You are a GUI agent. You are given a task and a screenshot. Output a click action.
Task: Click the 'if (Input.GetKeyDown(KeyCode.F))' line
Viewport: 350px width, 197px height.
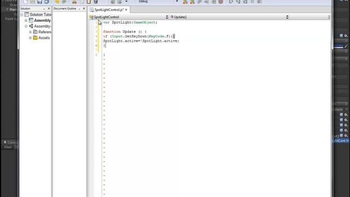(139, 36)
